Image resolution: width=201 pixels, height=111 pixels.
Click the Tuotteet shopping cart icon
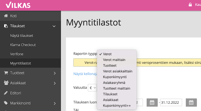[x=6, y=73]
